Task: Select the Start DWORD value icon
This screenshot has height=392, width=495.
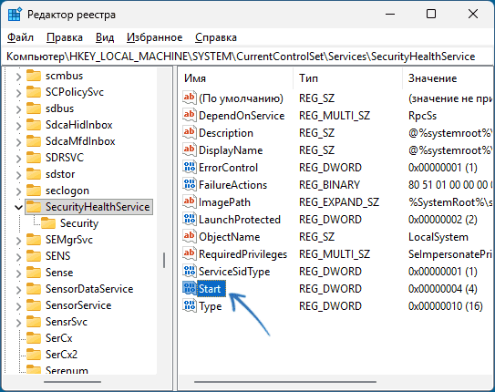Action: pyautogui.click(x=190, y=288)
